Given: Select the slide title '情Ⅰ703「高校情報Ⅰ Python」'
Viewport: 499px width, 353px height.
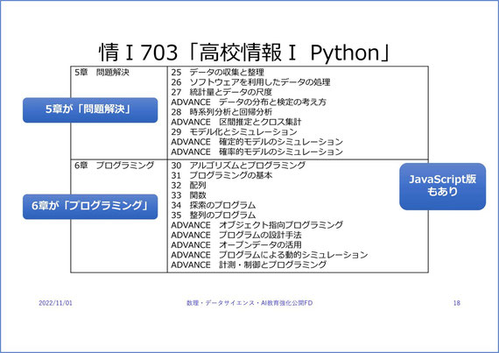Looking at the screenshot, I should [x=245, y=53].
